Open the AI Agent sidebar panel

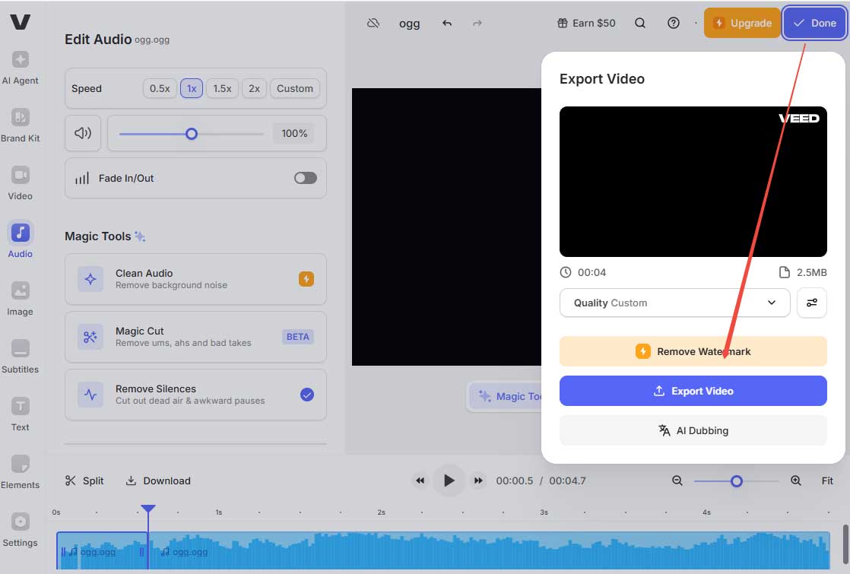coord(20,68)
